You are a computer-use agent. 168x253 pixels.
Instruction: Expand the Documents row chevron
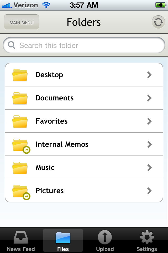[x=149, y=98]
